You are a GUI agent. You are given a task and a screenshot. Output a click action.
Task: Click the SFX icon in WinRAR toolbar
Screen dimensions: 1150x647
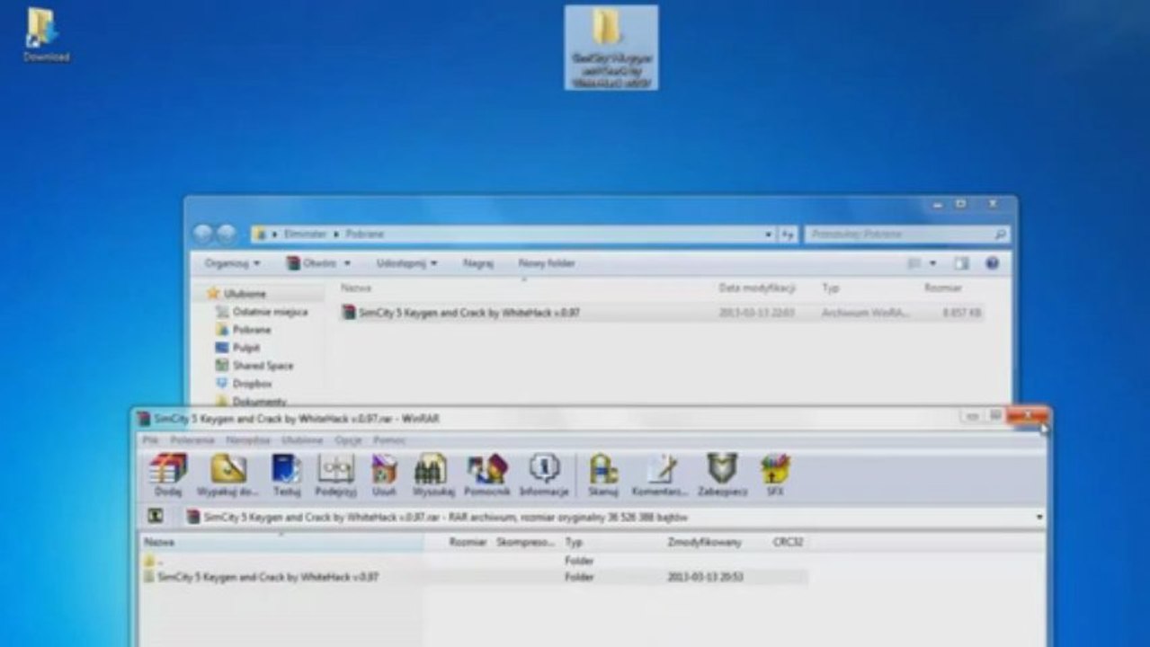[774, 475]
